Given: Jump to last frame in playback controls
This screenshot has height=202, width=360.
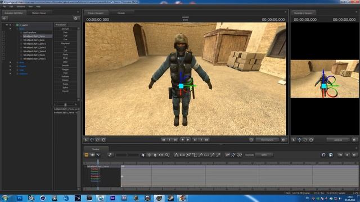Looking at the screenshot, I should [207, 140].
